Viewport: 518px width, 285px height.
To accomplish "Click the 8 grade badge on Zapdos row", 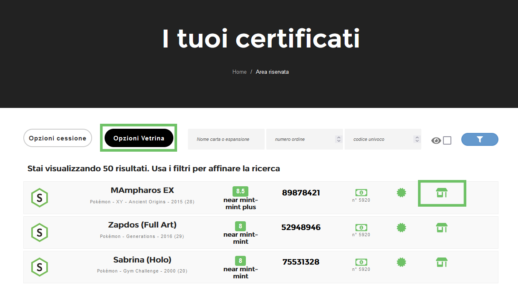I will (x=240, y=226).
